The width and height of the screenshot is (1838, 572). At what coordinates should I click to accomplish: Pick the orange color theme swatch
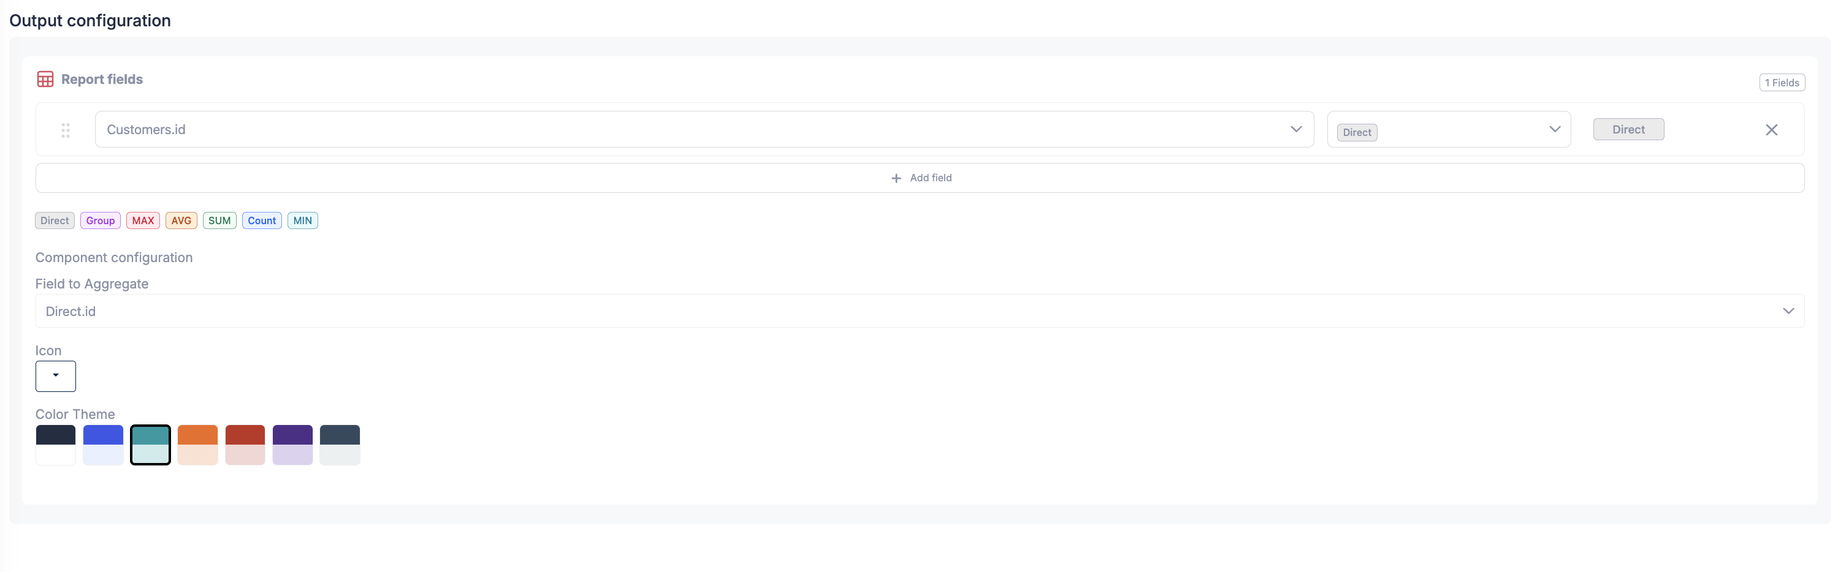pos(197,445)
